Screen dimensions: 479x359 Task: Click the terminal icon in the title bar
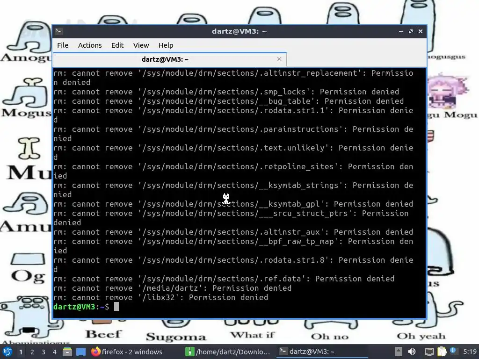tap(59, 31)
